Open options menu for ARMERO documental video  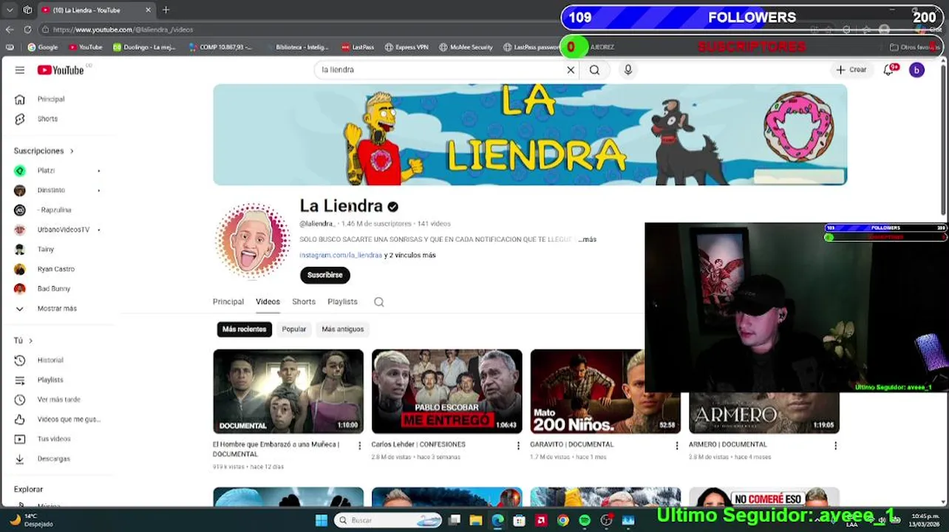click(835, 446)
